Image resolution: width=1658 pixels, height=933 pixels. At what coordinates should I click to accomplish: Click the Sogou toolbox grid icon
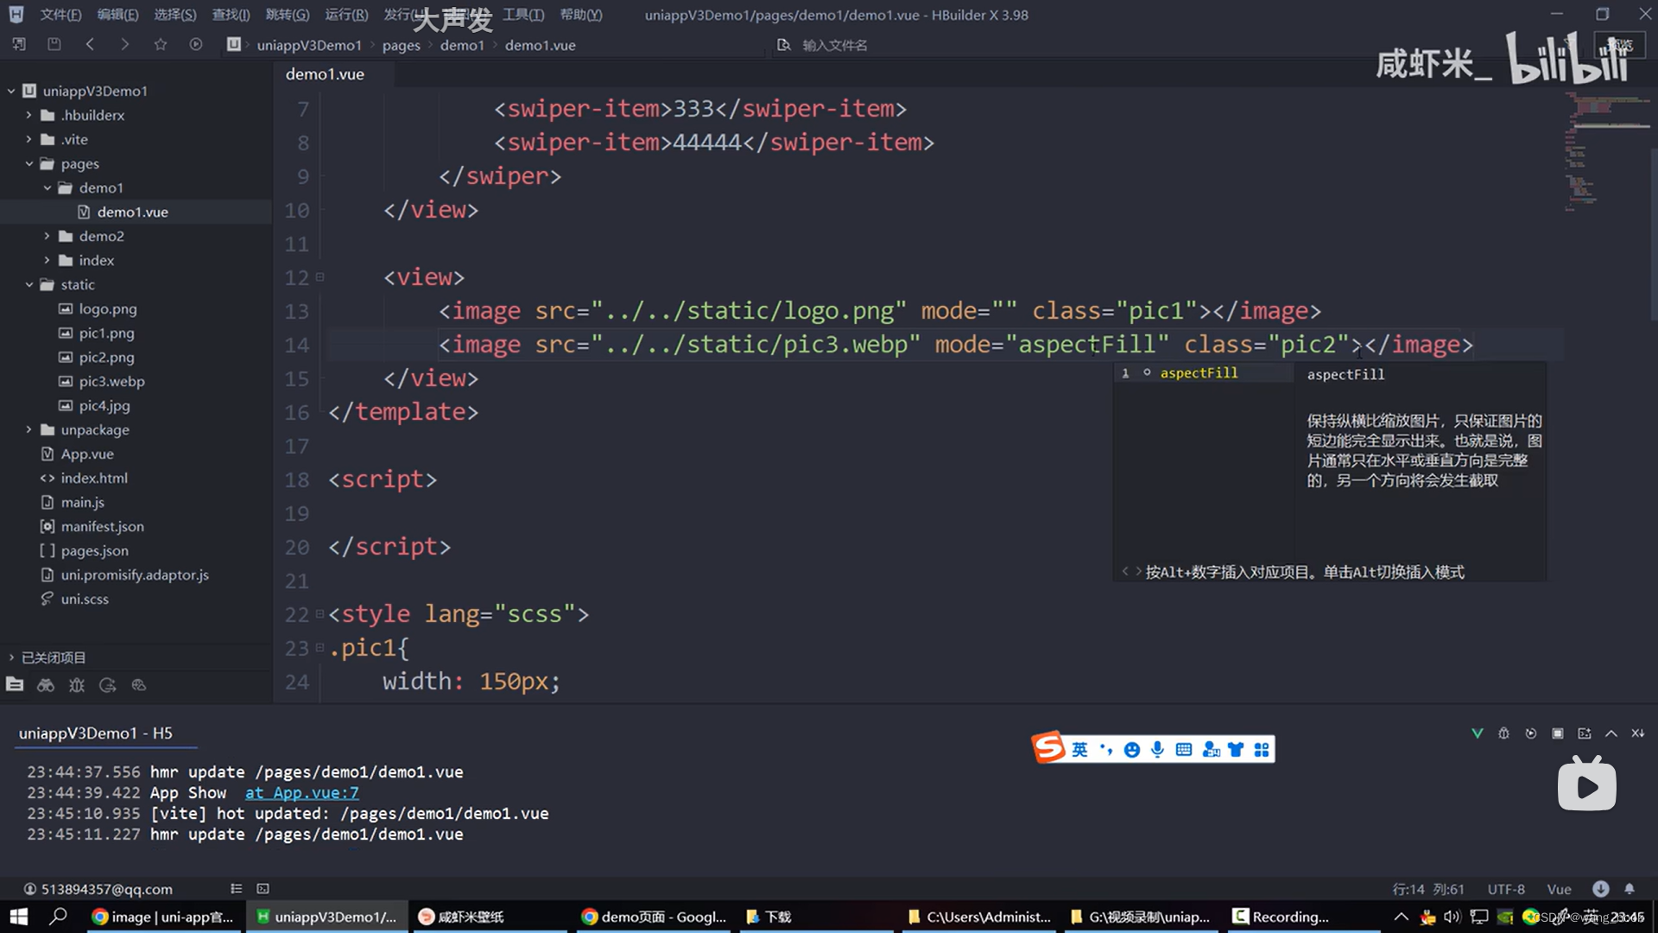pos(1262,749)
